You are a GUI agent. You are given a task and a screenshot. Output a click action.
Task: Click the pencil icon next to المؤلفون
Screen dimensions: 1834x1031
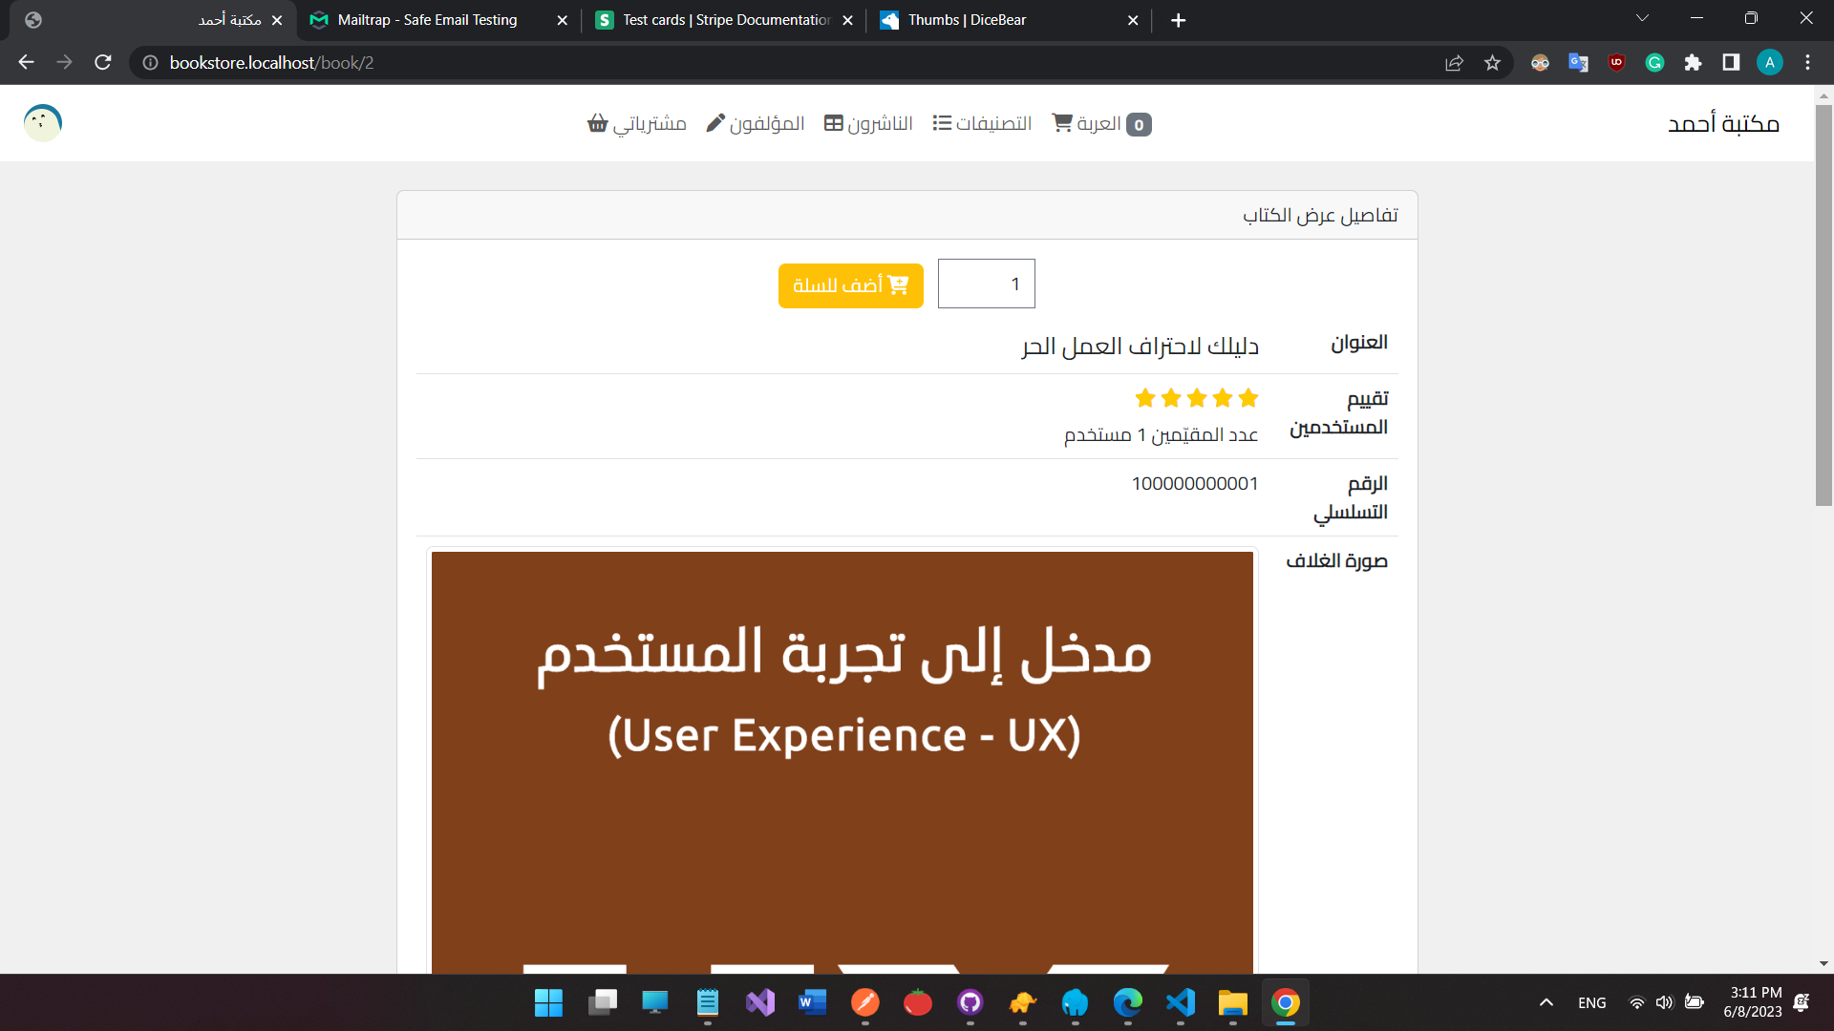coord(714,122)
